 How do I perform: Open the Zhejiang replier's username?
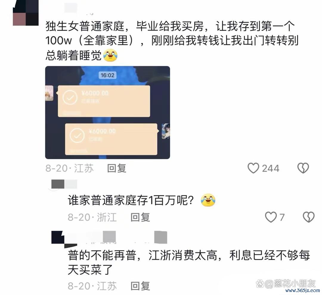(x=64, y=184)
